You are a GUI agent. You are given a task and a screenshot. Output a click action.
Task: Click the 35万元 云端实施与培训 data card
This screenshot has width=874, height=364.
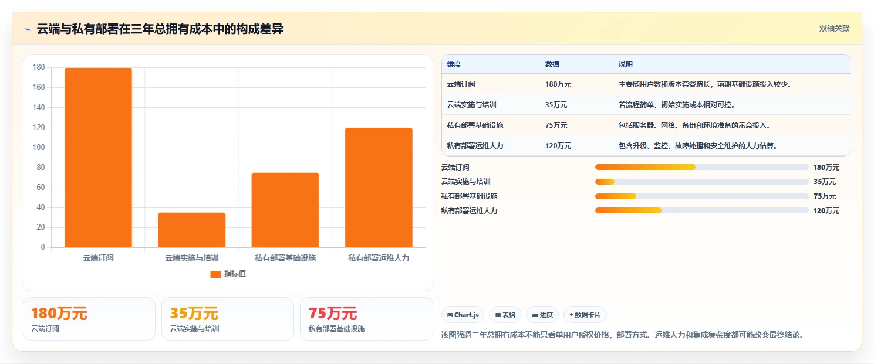click(x=228, y=319)
